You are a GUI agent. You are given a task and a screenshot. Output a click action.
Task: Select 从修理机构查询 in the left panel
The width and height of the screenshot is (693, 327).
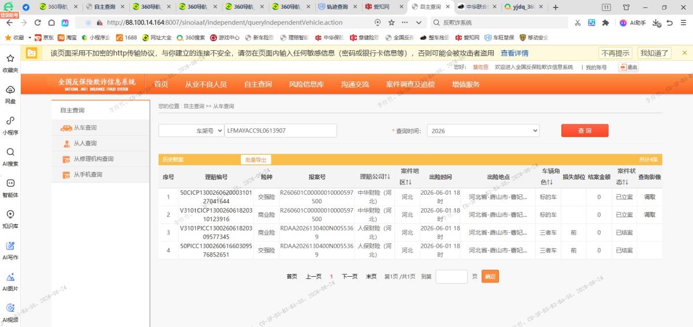pyautogui.click(x=100, y=159)
